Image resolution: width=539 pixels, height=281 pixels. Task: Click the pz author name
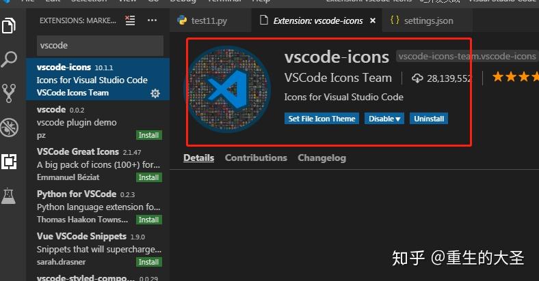41,136
